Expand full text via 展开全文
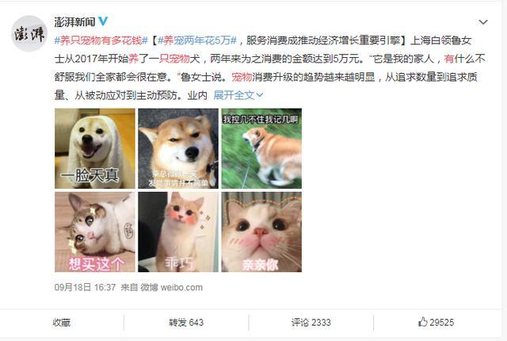The image size is (507, 341). [238, 95]
